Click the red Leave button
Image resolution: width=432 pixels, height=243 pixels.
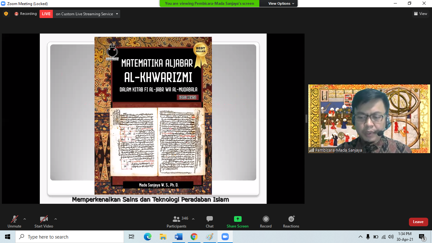tap(418, 222)
